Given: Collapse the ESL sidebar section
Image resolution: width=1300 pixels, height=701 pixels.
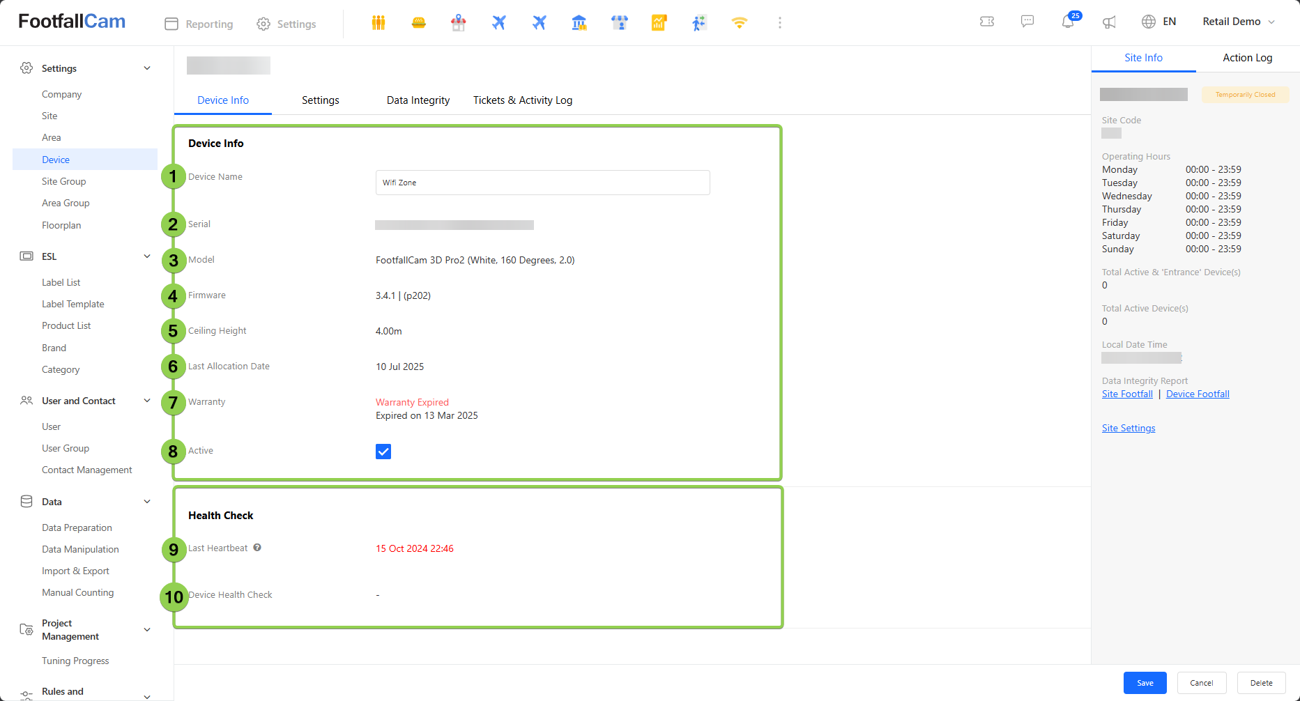Looking at the screenshot, I should [147, 256].
